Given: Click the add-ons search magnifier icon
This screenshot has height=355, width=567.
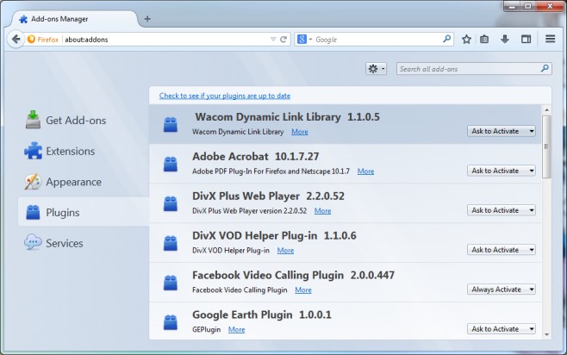Looking at the screenshot, I should (x=545, y=68).
